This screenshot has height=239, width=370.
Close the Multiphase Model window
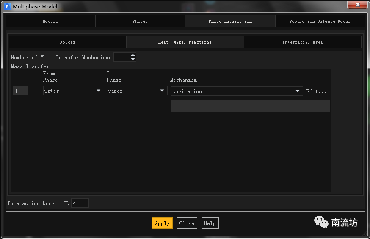click(x=357, y=5)
